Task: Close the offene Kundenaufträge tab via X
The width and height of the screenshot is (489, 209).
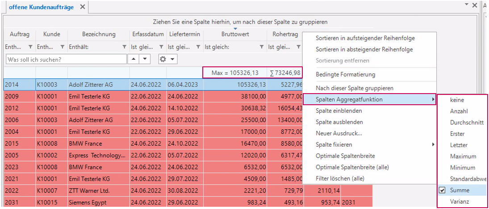Action: pos(82,7)
